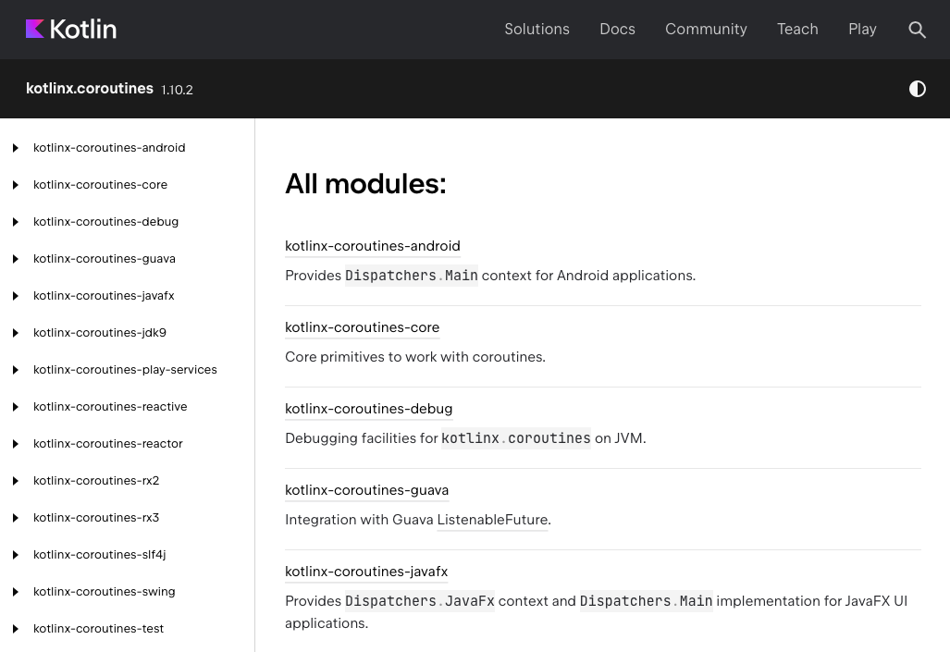950x652 pixels.
Task: Click the Kotlin logo in header
Action: pos(71,30)
